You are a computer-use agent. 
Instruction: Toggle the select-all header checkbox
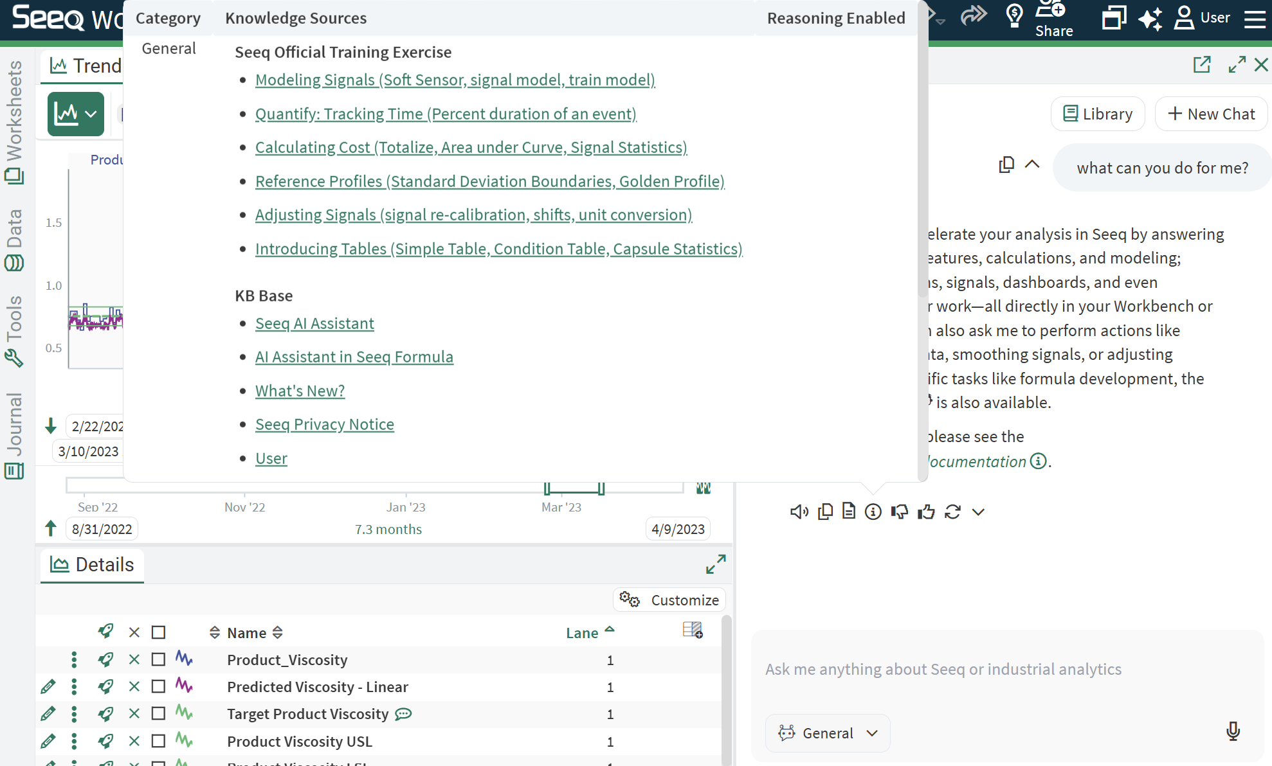pyautogui.click(x=158, y=632)
